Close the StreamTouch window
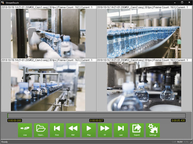Screen dimensions: 193x144 click(x=189, y=2)
